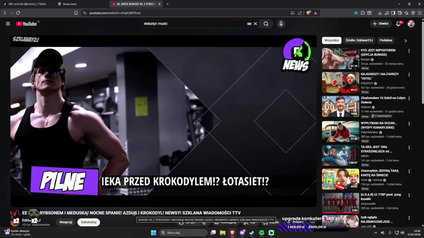Start voice search with microphone

click(281, 24)
